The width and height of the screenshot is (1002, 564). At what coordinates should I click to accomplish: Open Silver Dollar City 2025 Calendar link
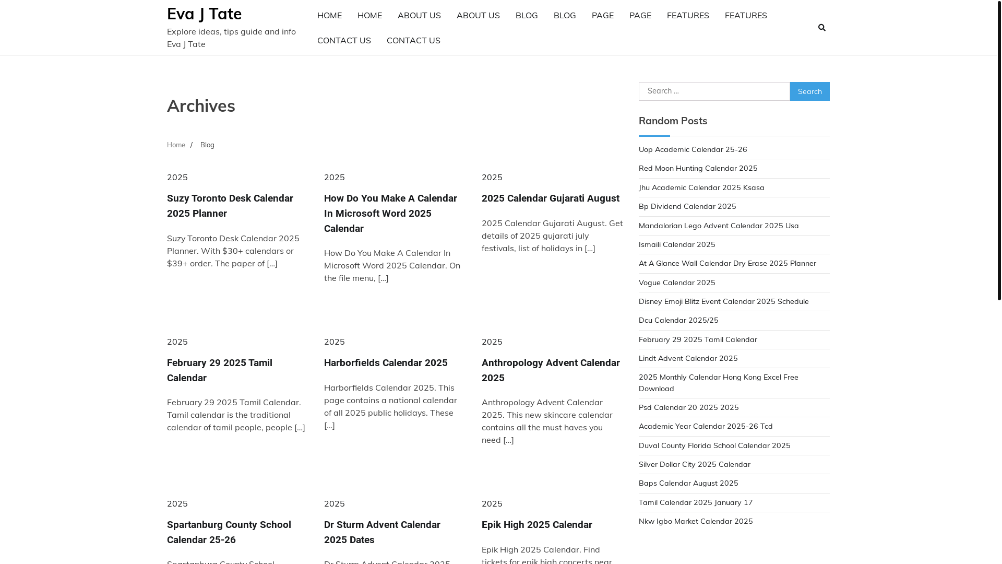(695, 464)
